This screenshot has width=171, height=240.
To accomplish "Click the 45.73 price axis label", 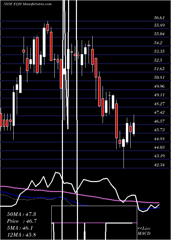I will 159,130.
